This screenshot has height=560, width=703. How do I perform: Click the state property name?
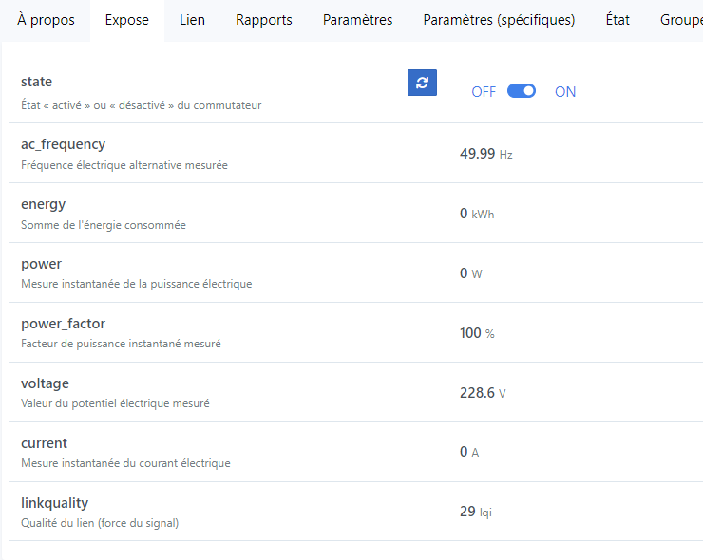tap(36, 82)
